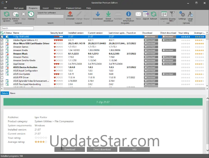Uncheck the 7-Zip 19.00 (x64) checkbox
The image size is (209, 158).
pyautogui.click(x=2, y=37)
